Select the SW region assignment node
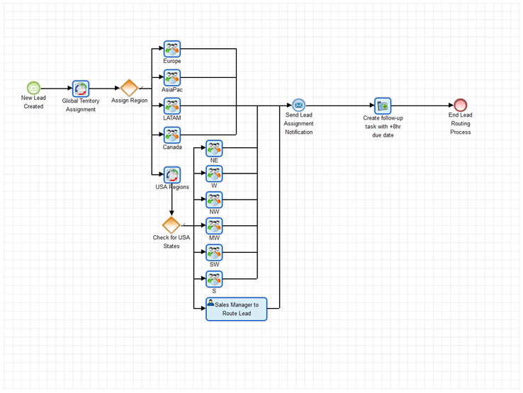Viewport: 523px width, 393px height. [x=214, y=253]
